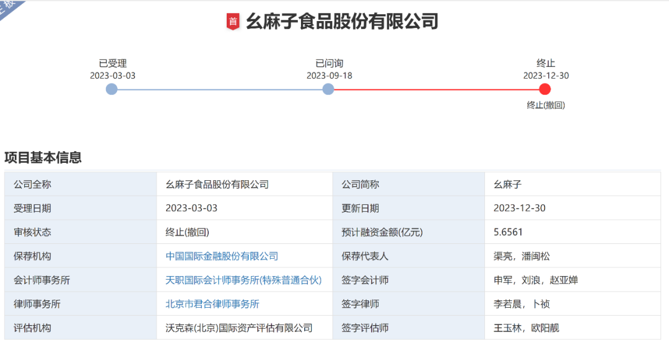Click the 已问询 label above the timeline
669x343 pixels.
click(329, 64)
